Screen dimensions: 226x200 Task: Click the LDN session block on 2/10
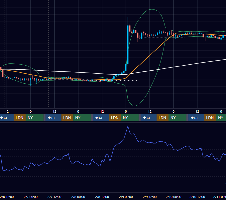210,118
